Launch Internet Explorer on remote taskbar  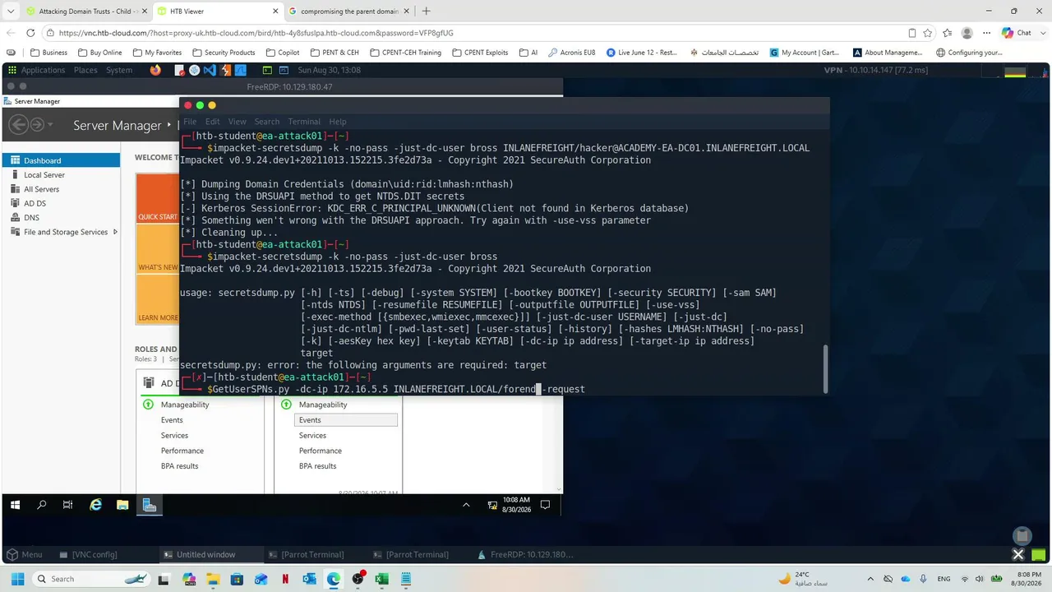[x=95, y=505]
